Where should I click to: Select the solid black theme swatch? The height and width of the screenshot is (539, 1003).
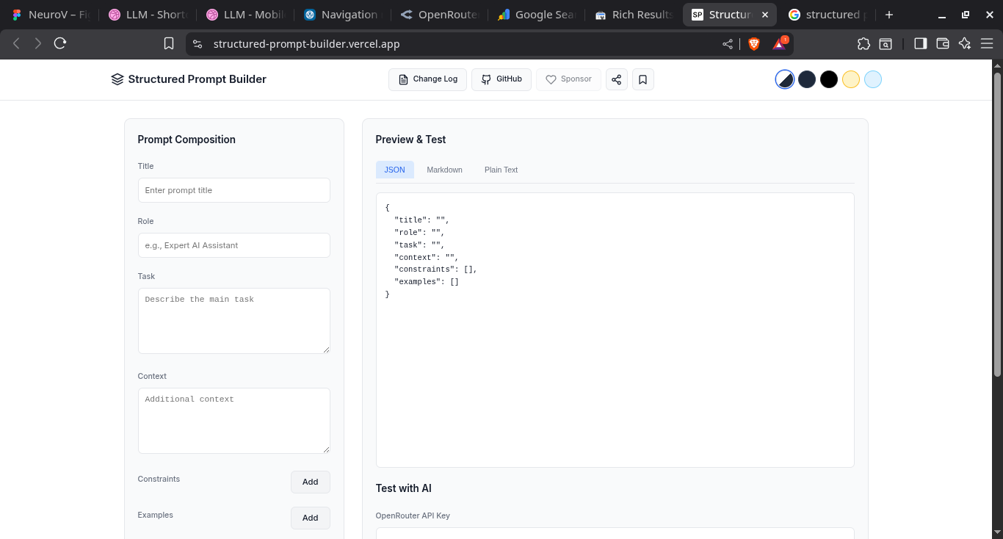coord(828,79)
